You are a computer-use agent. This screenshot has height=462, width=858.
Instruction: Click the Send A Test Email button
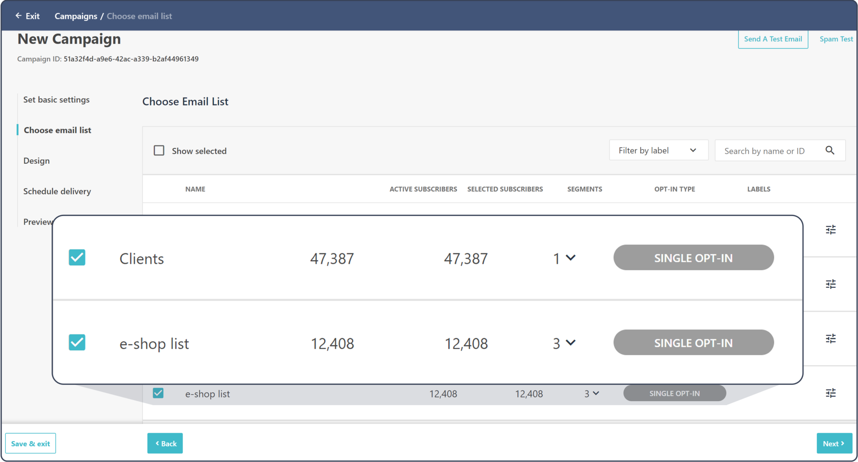[773, 39]
